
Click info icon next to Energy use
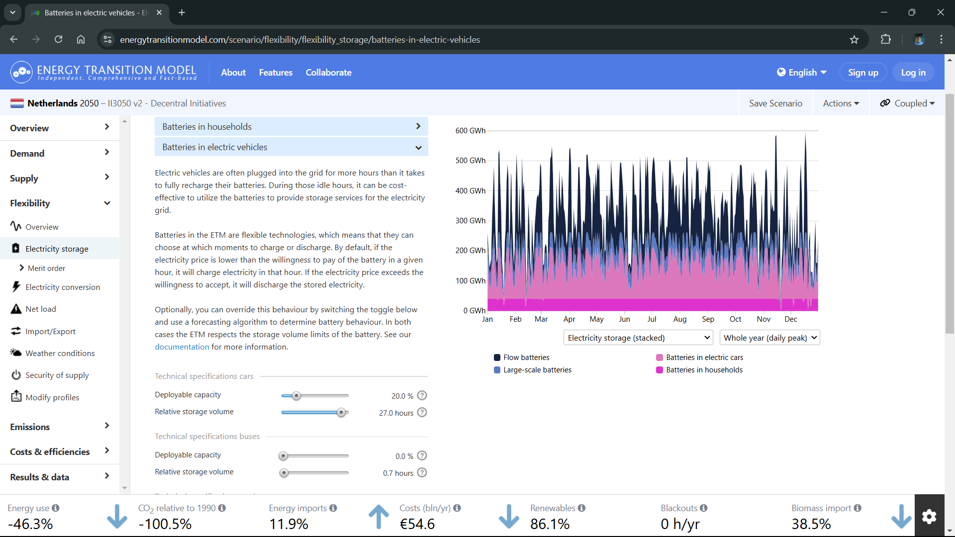(x=56, y=508)
